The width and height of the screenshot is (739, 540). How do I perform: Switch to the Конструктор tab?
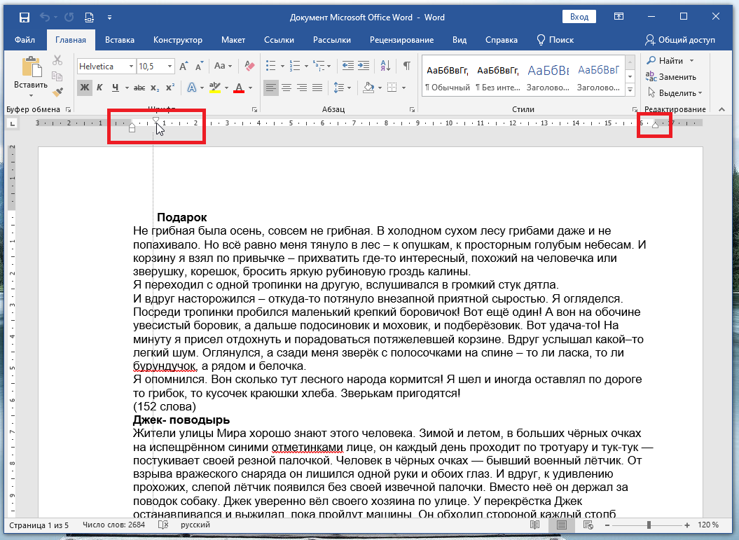pos(178,40)
